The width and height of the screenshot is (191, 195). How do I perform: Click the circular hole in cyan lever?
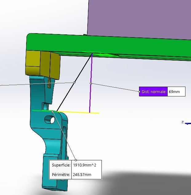click(x=50, y=119)
